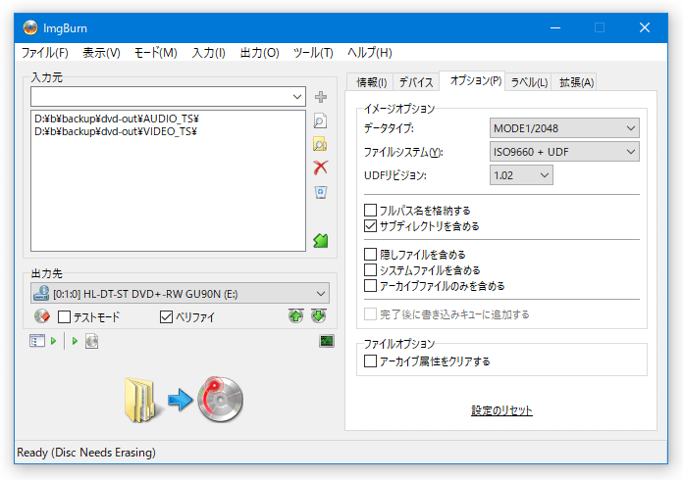Click the erase disc icon beside テストモード
This screenshot has height=480, width=683.
(x=42, y=316)
